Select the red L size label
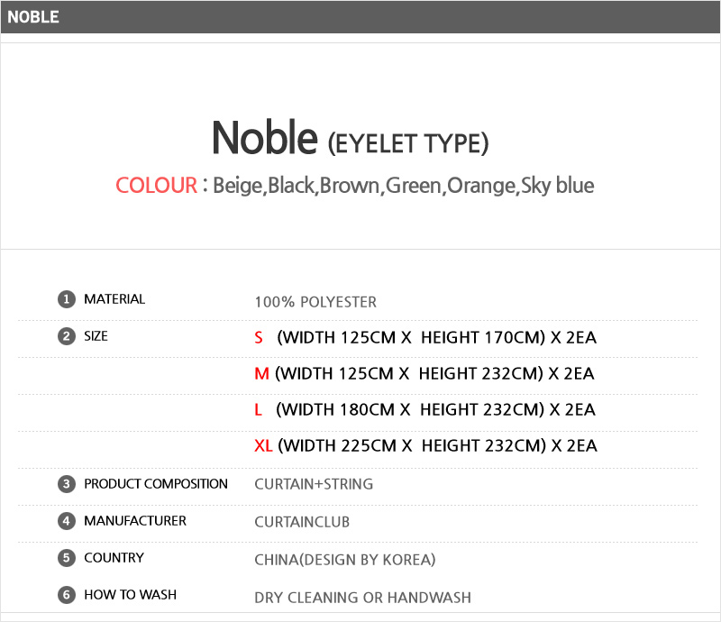 tap(259, 410)
